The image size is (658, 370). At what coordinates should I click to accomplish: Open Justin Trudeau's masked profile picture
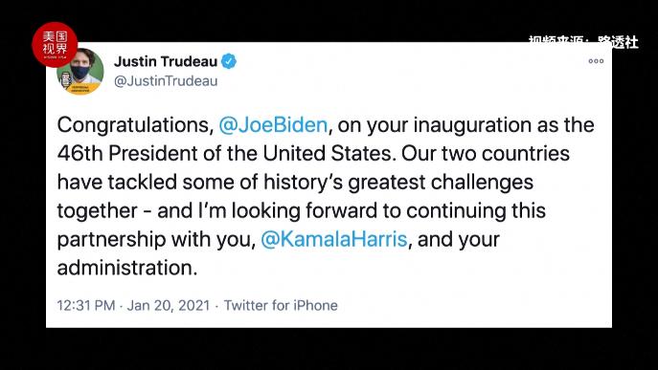[80, 72]
